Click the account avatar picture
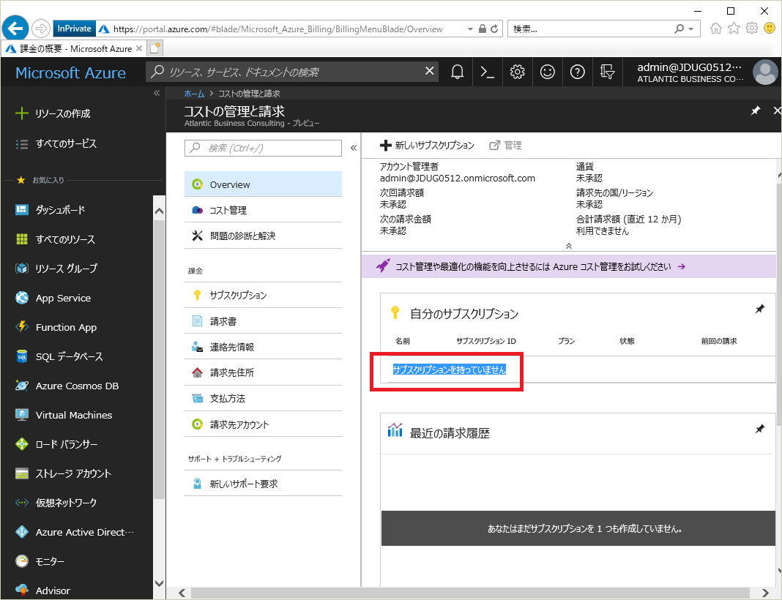Viewport: 782px width, 600px height. click(765, 72)
